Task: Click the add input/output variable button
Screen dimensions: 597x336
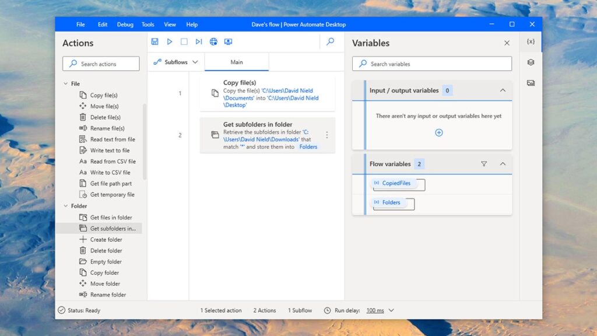Action: (438, 132)
